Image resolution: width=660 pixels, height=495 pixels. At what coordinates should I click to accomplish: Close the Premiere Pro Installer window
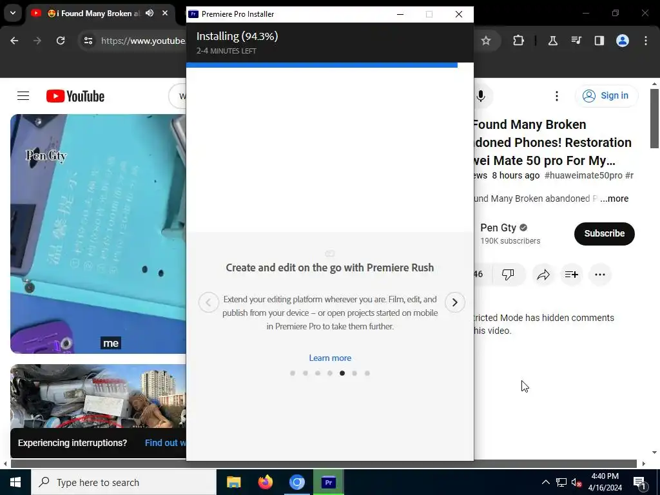[459, 14]
